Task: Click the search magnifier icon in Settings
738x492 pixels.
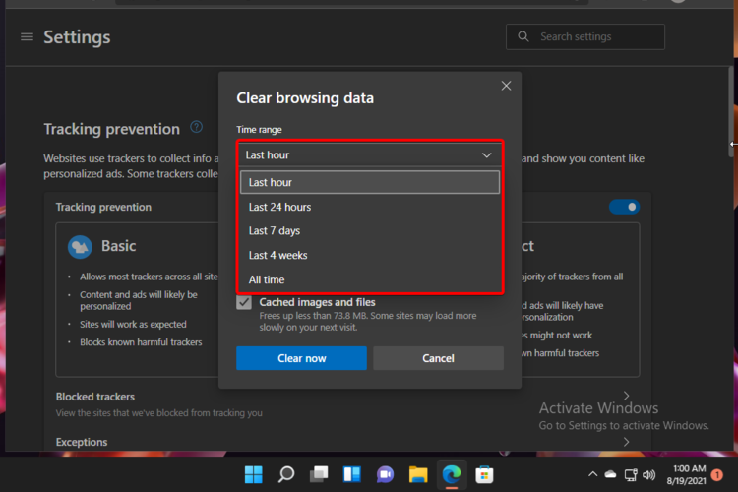Action: [x=523, y=36]
